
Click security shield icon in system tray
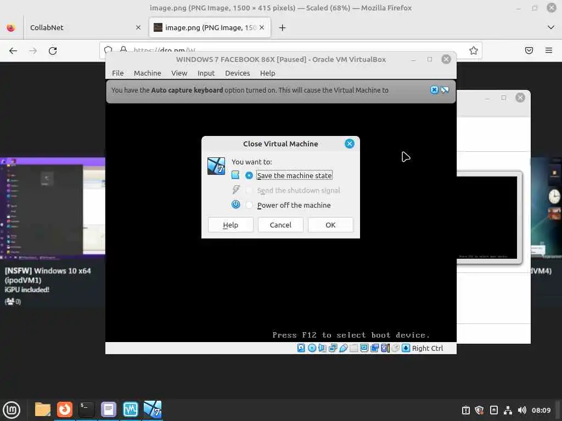tap(480, 410)
